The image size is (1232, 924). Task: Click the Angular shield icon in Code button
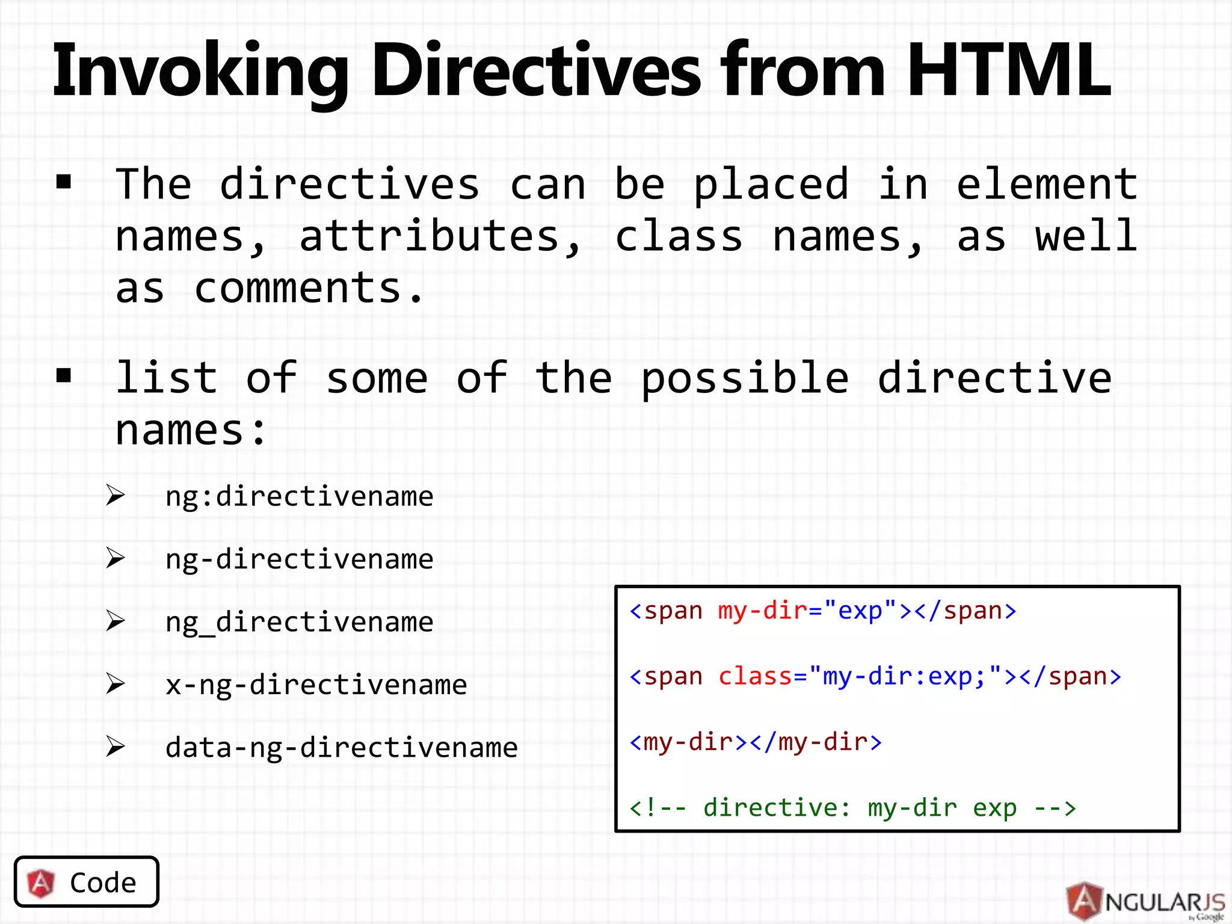(x=41, y=883)
